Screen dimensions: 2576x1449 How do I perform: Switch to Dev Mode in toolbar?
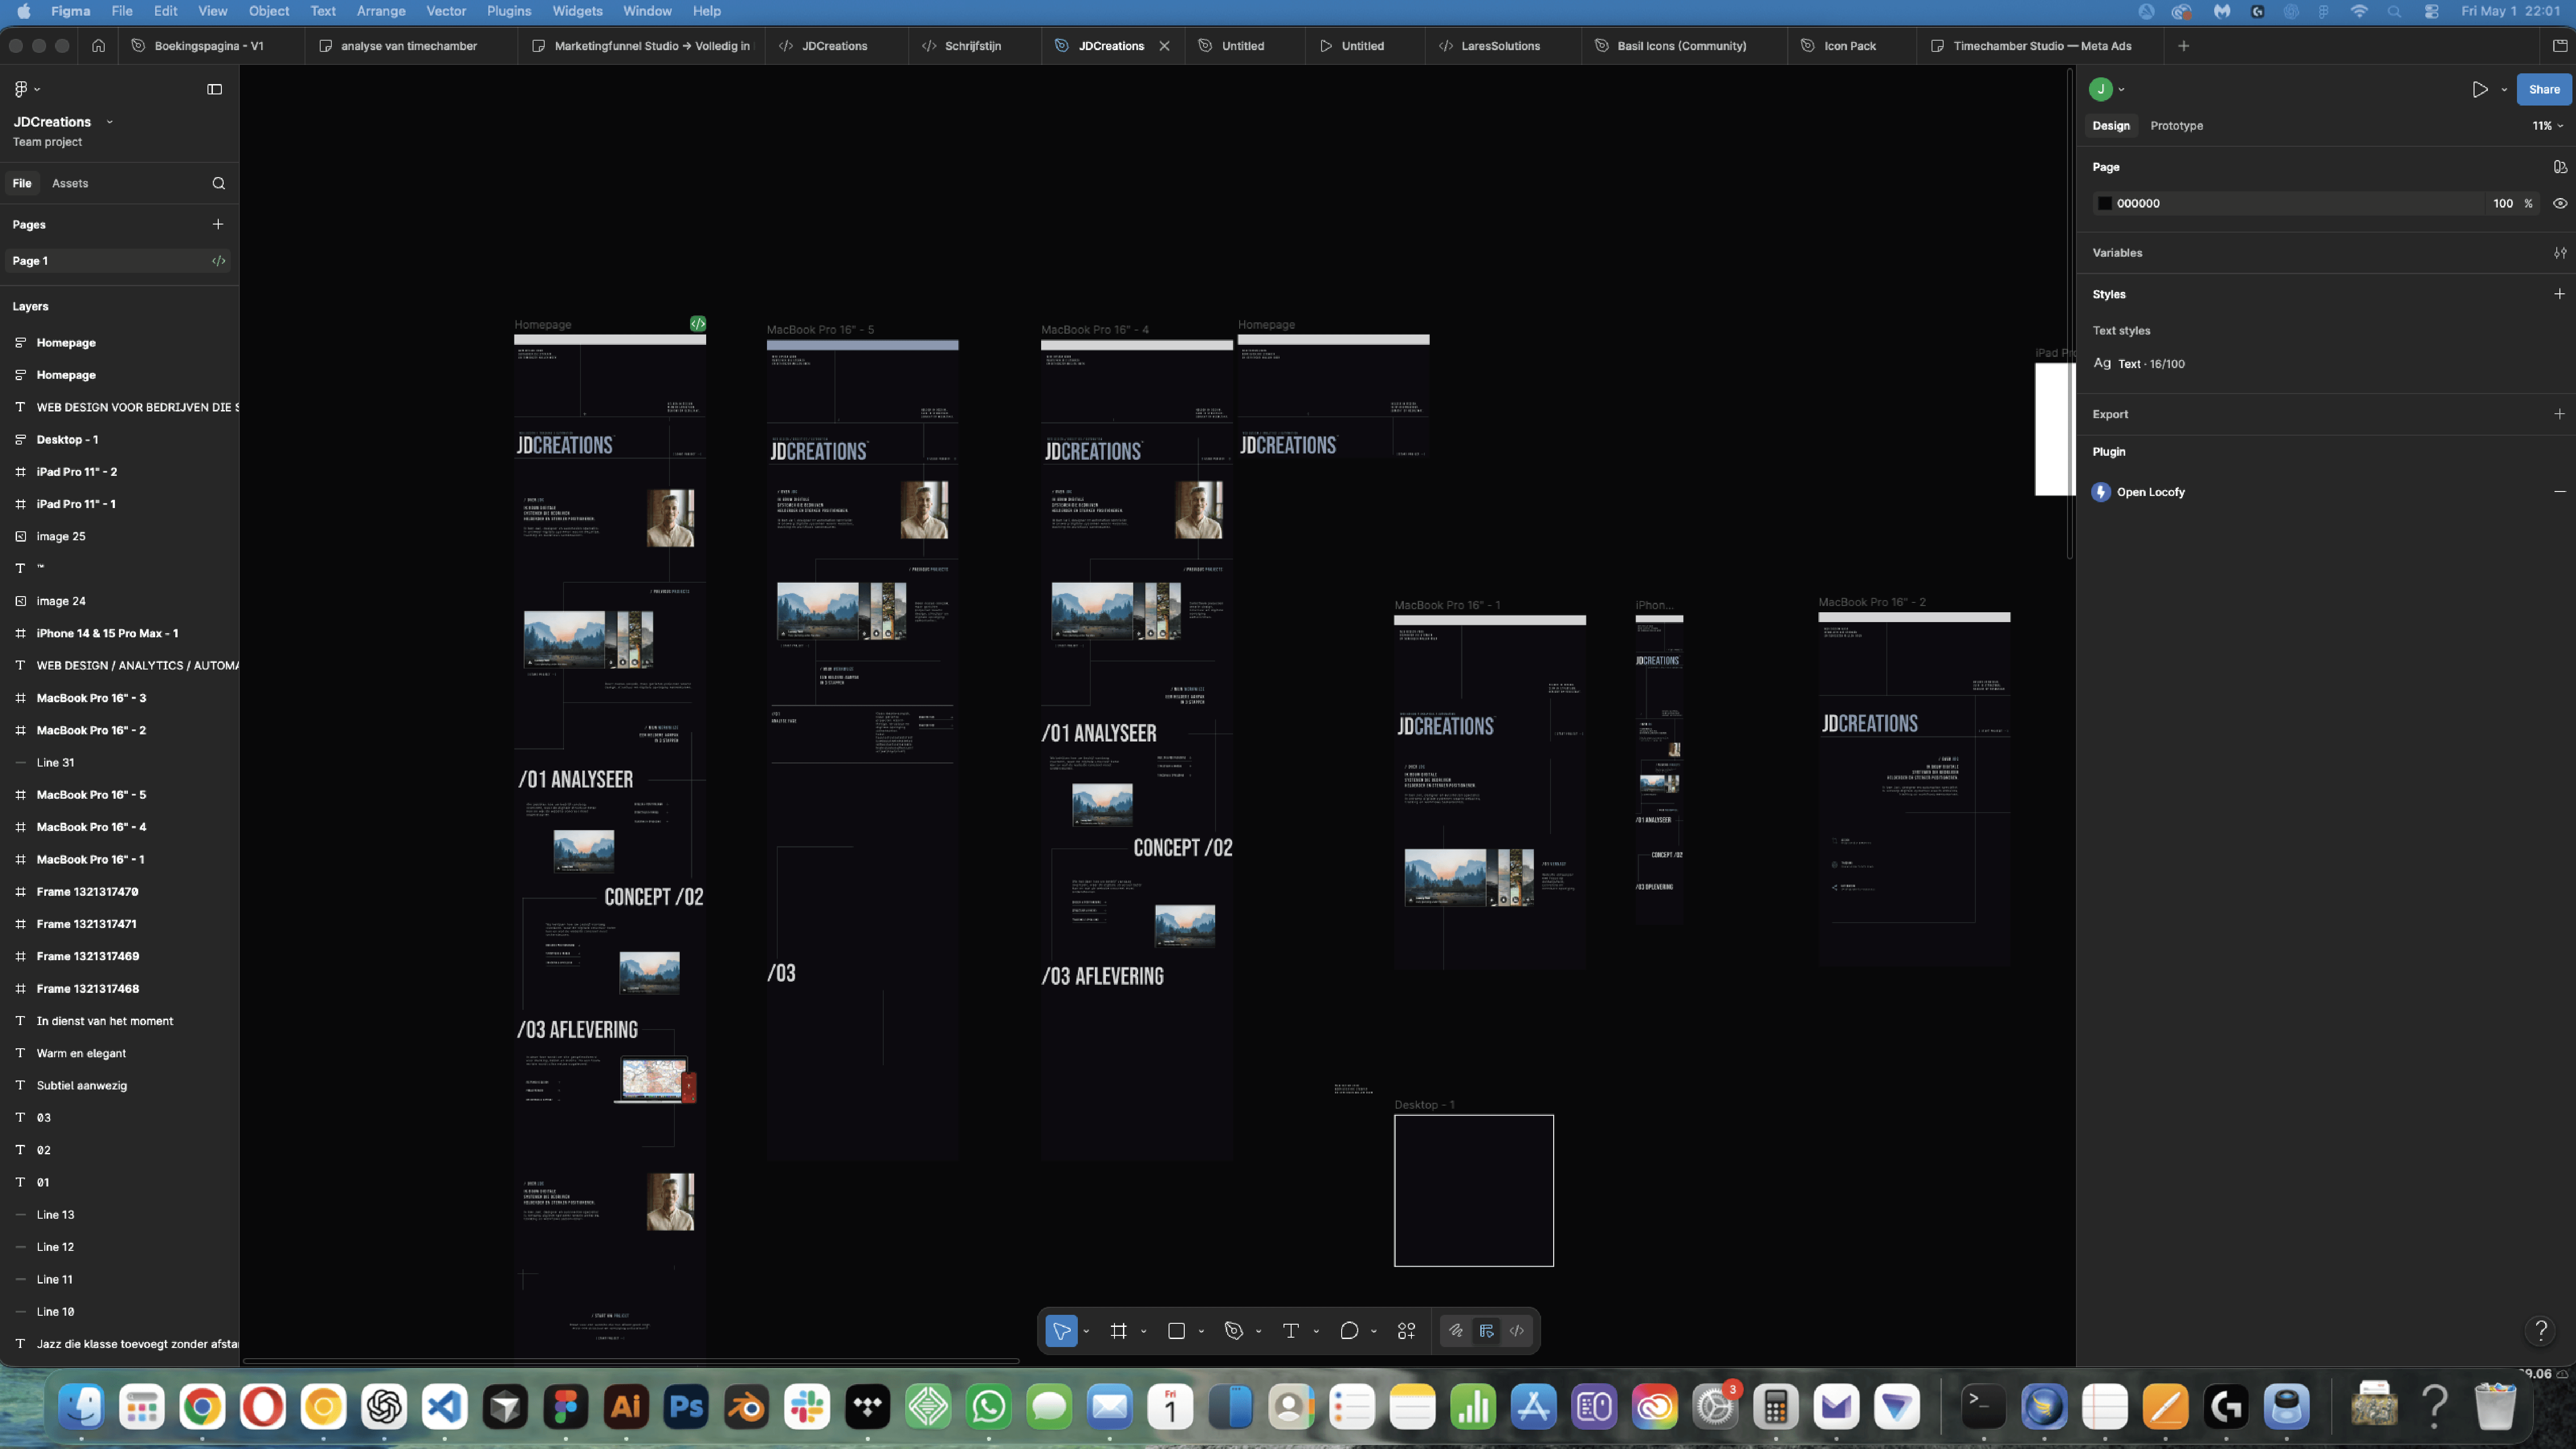click(x=1517, y=1331)
